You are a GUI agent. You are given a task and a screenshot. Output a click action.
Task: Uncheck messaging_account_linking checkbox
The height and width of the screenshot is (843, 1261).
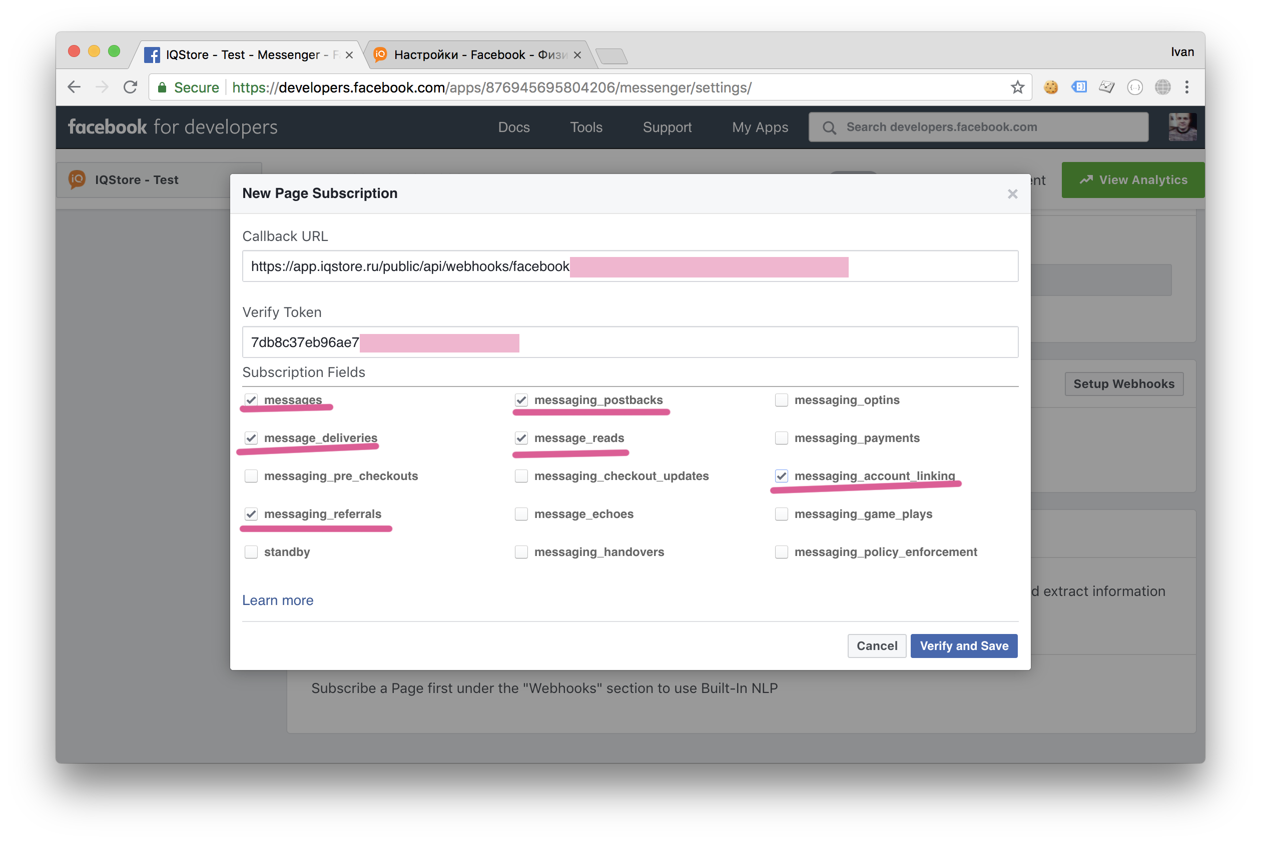tap(782, 476)
